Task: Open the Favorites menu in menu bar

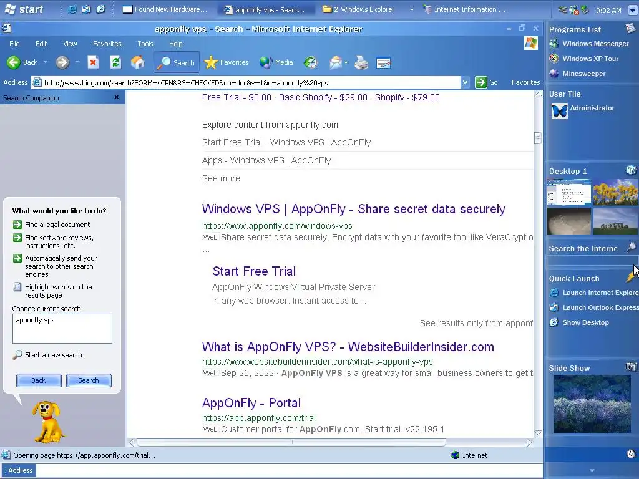Action: pyautogui.click(x=107, y=44)
